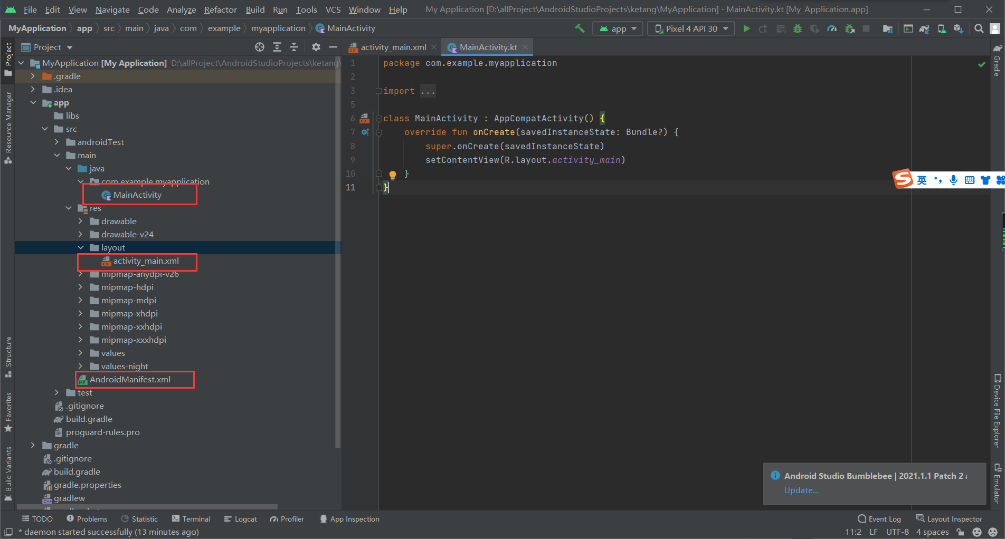This screenshot has height=539, width=1005.
Task: Open the SDK Manager icon
Action: (959, 28)
